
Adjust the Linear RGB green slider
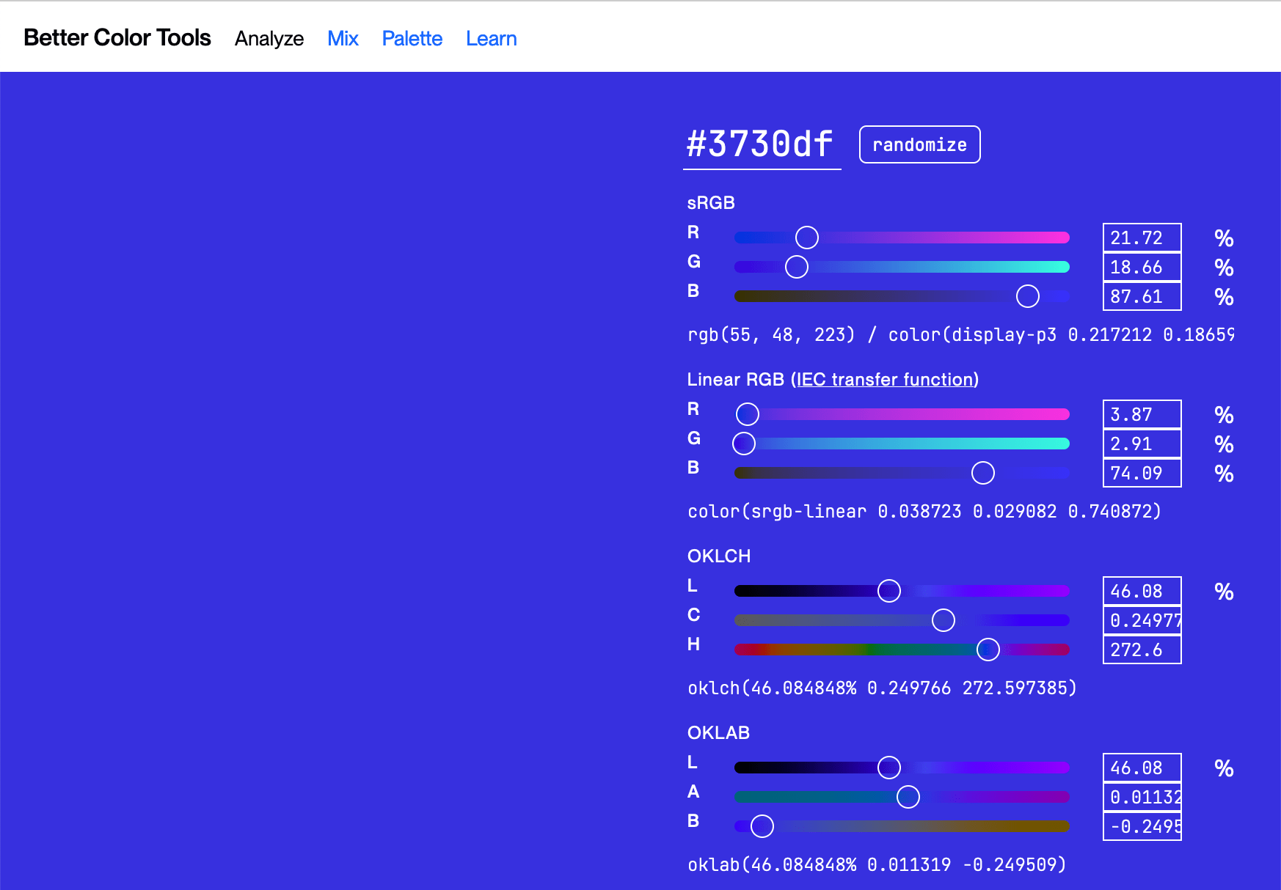(744, 444)
